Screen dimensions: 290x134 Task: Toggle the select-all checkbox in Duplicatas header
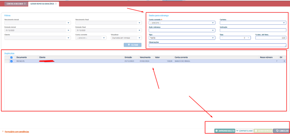coord(11,58)
